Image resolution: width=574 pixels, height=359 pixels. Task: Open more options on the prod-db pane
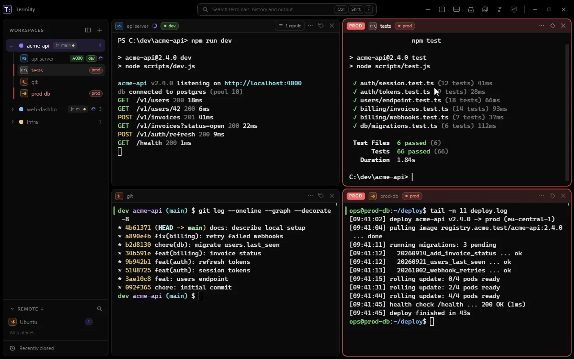pyautogui.click(x=542, y=196)
